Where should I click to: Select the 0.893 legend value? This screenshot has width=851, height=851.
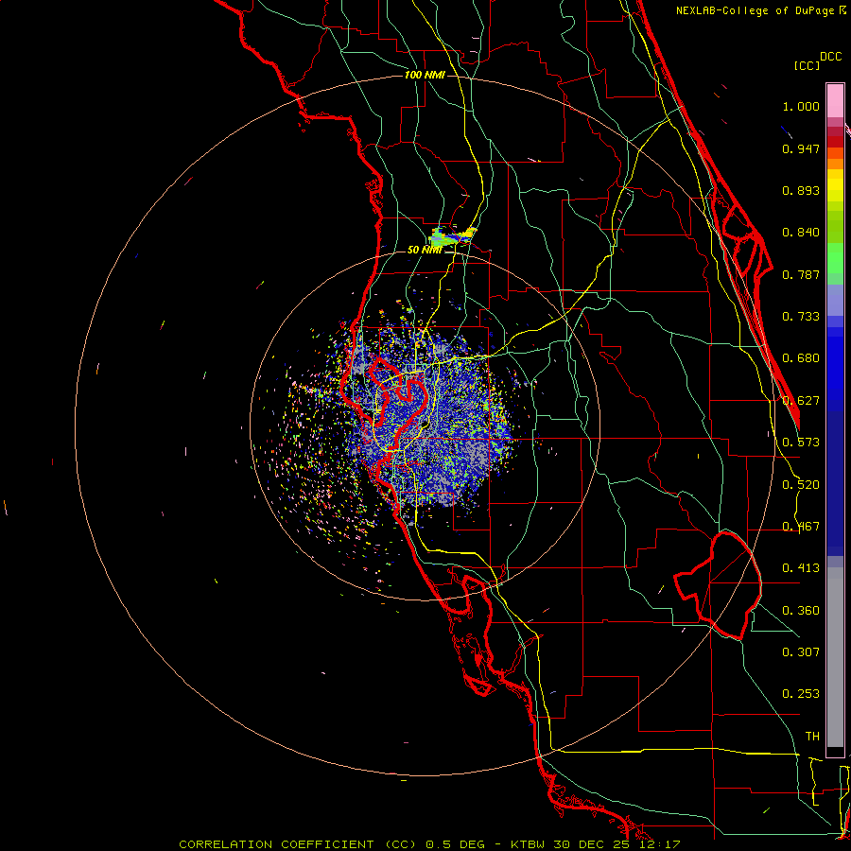(801, 190)
